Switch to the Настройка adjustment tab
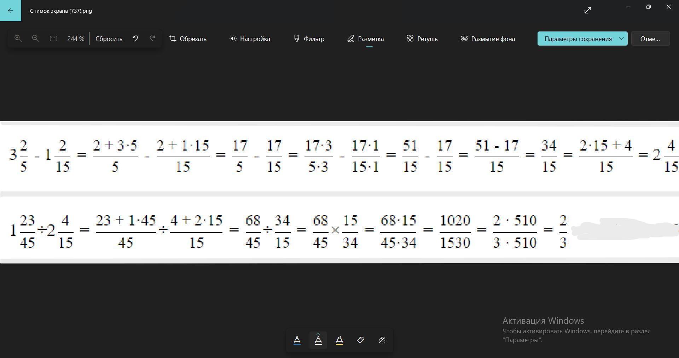679x358 pixels. click(250, 39)
